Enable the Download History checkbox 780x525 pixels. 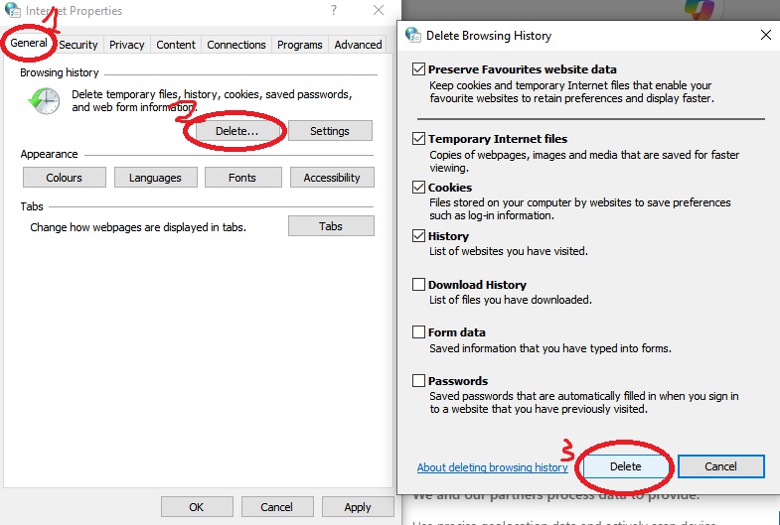tap(419, 285)
